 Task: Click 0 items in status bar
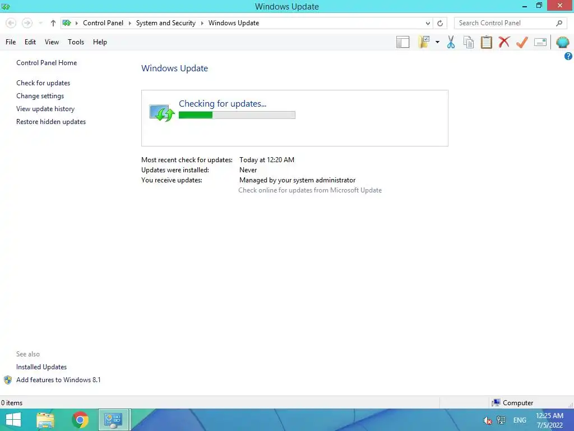click(12, 403)
